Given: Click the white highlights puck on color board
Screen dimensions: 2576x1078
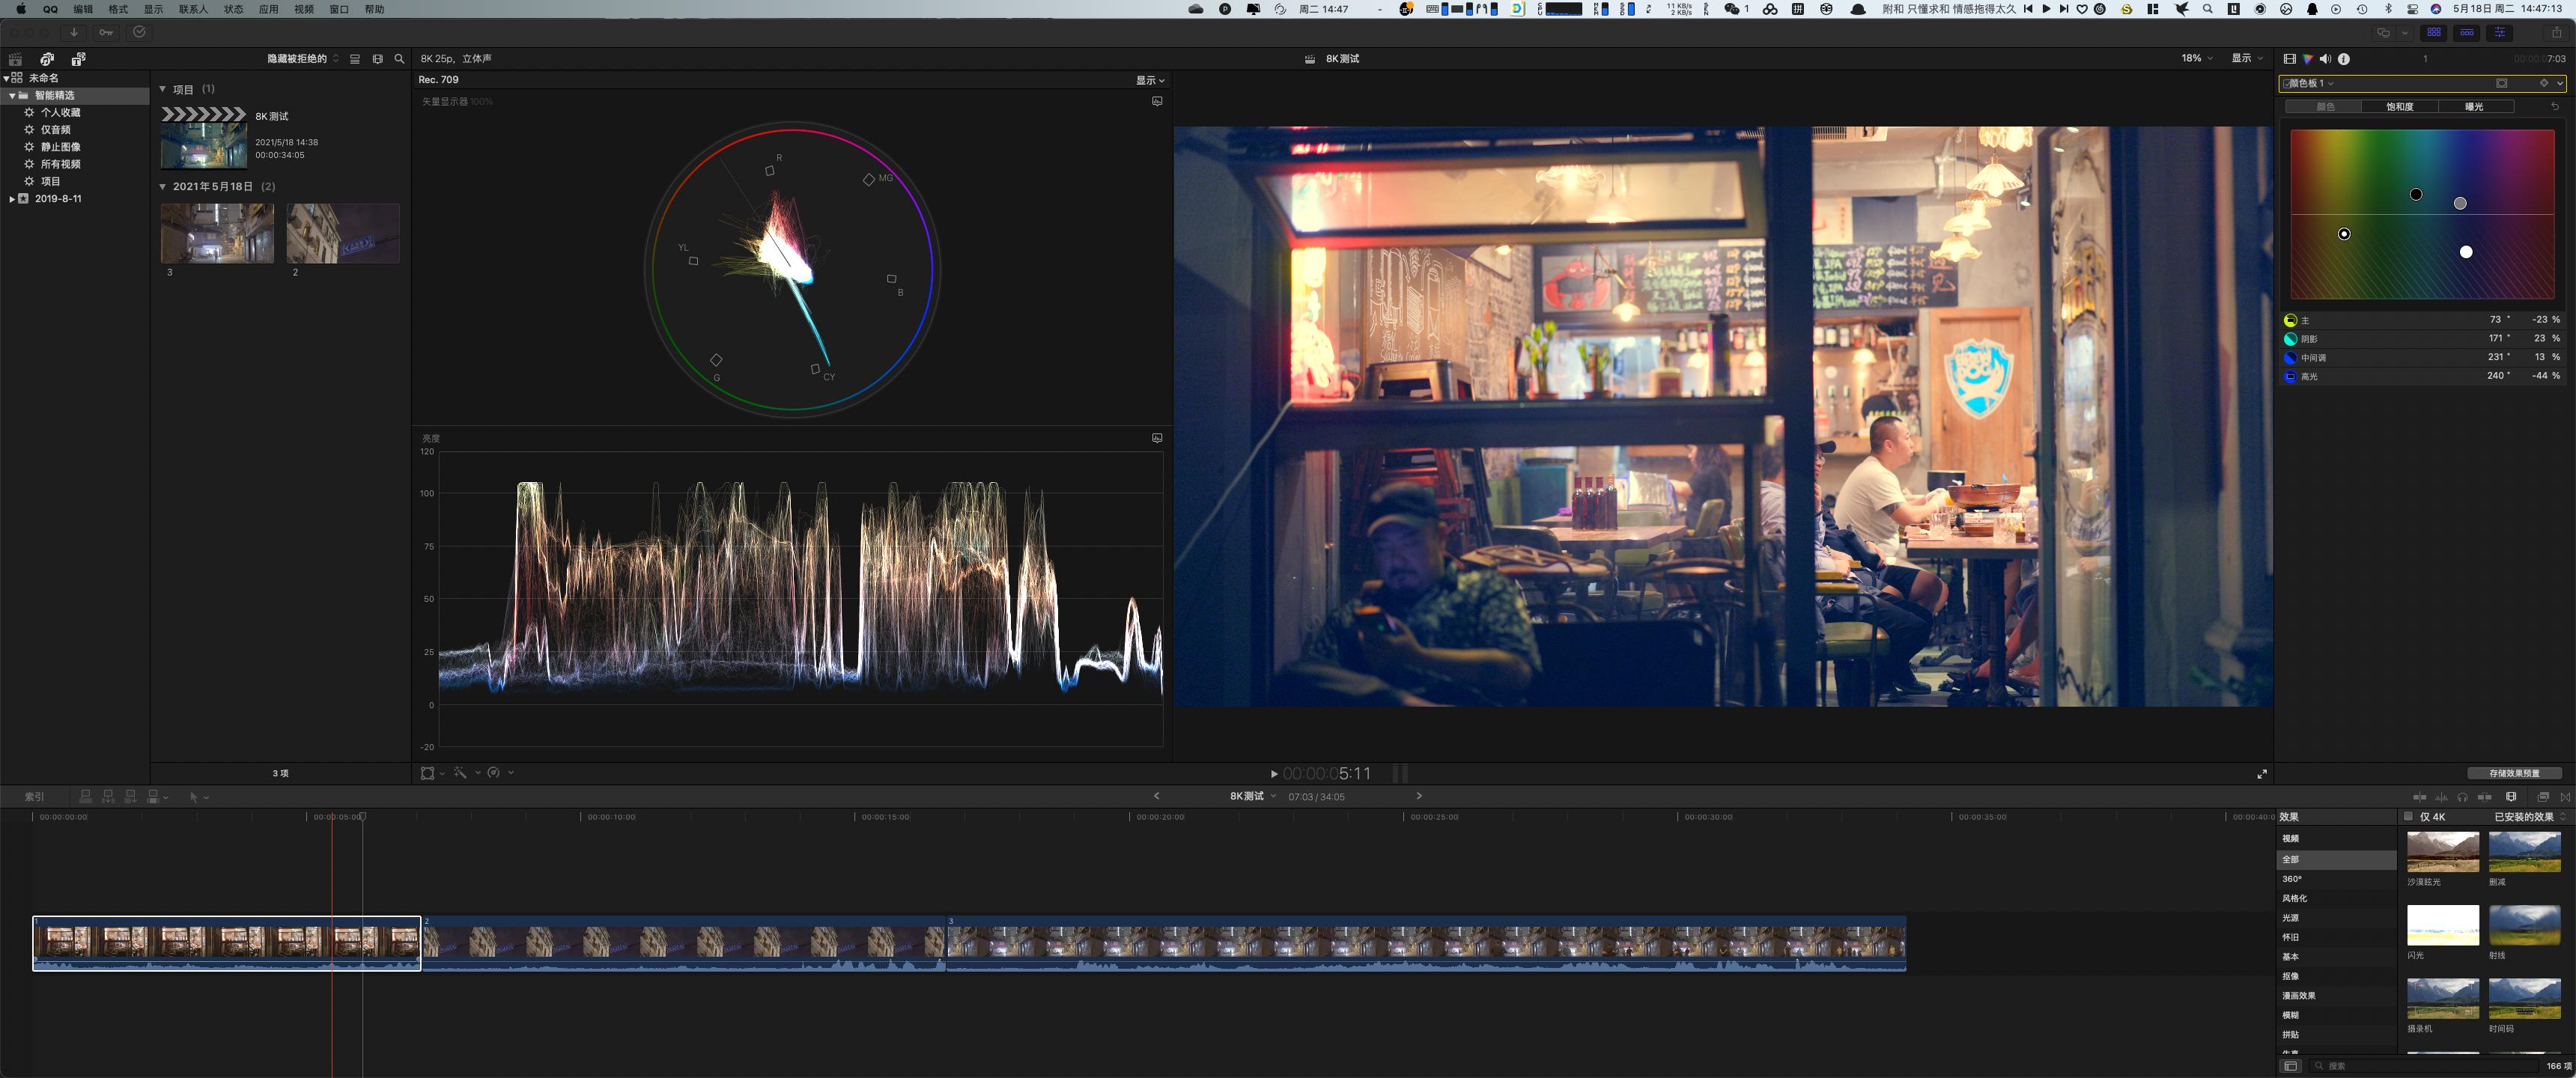Looking at the screenshot, I should pos(2466,252).
